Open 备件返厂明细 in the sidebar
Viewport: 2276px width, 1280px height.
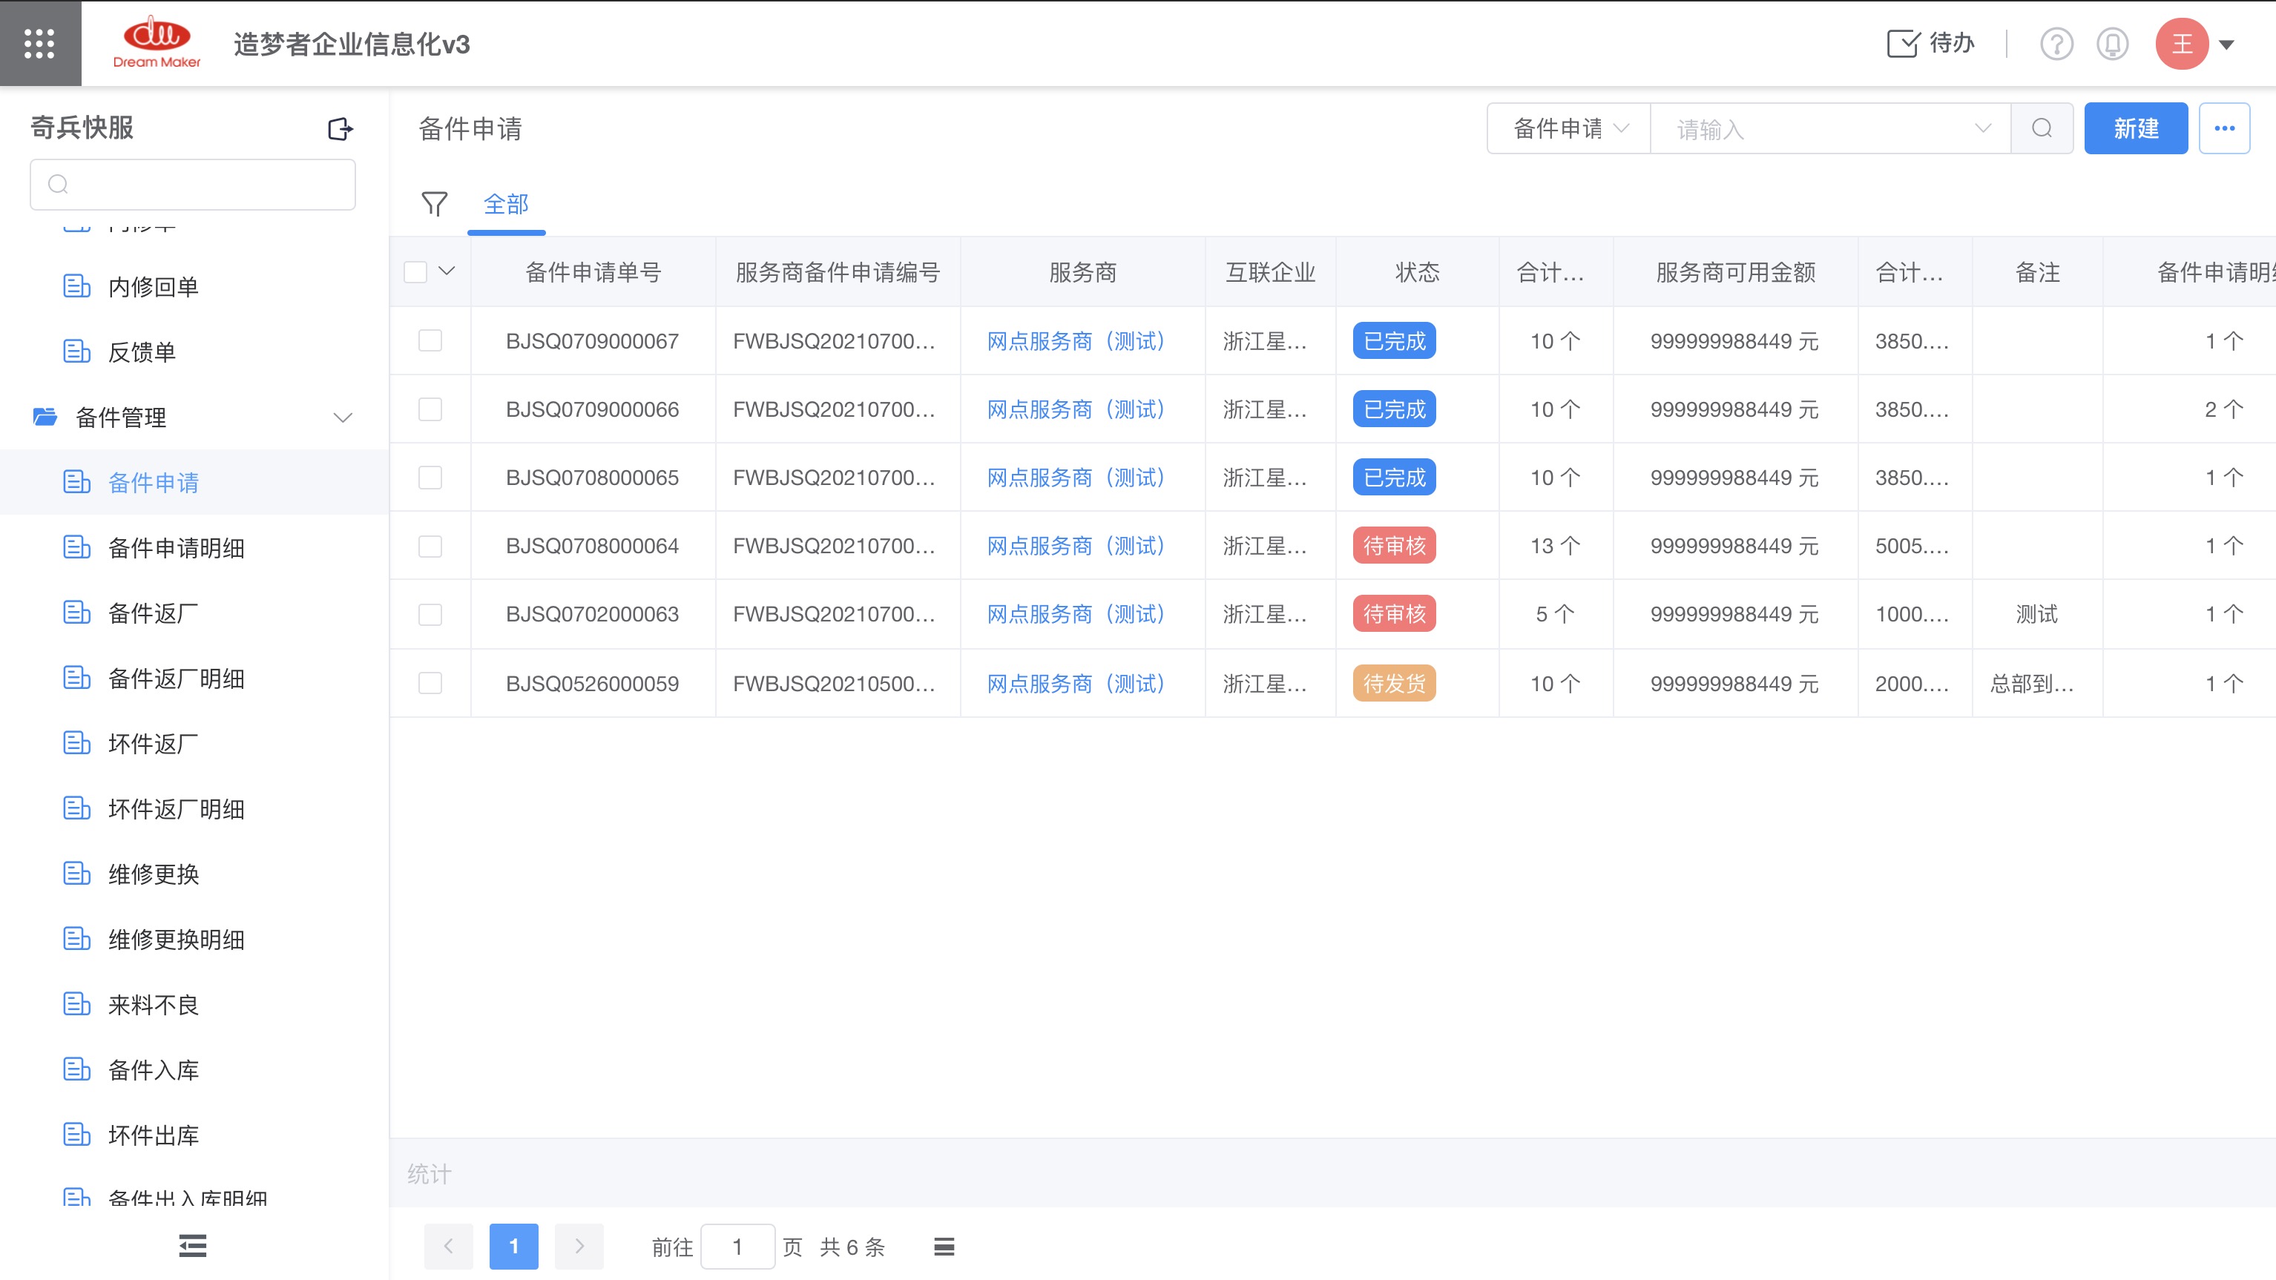point(176,679)
